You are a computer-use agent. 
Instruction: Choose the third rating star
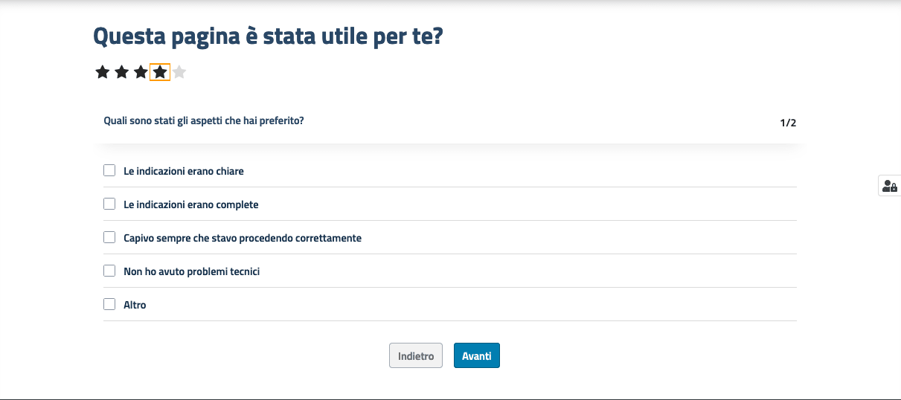[141, 72]
